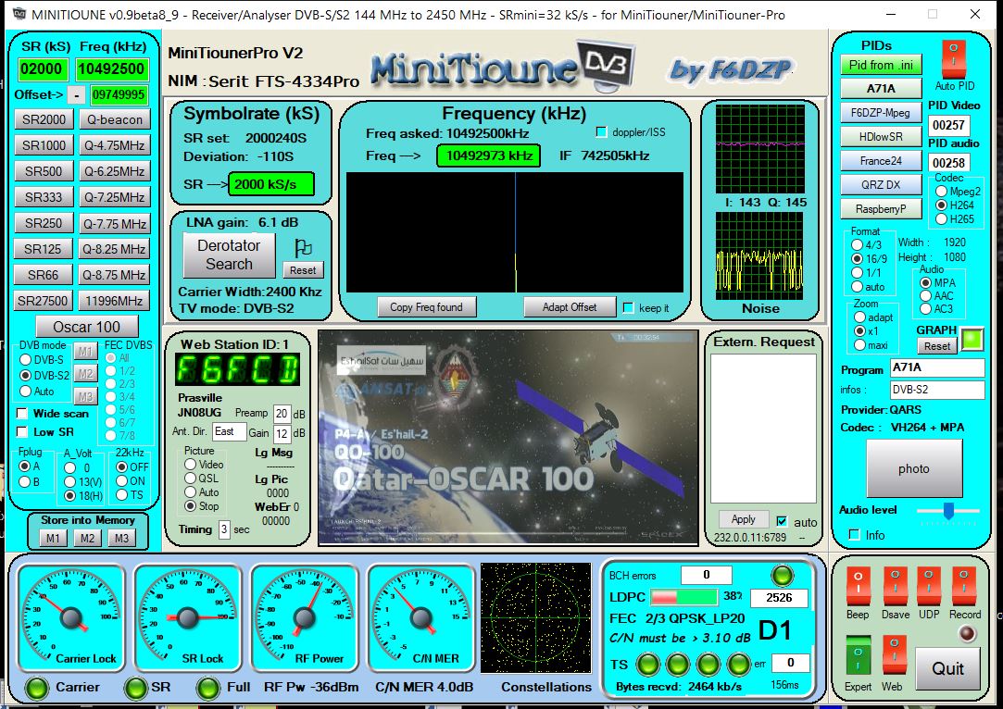Flip the Web rocker switch
The width and height of the screenshot is (1003, 709).
click(x=893, y=656)
